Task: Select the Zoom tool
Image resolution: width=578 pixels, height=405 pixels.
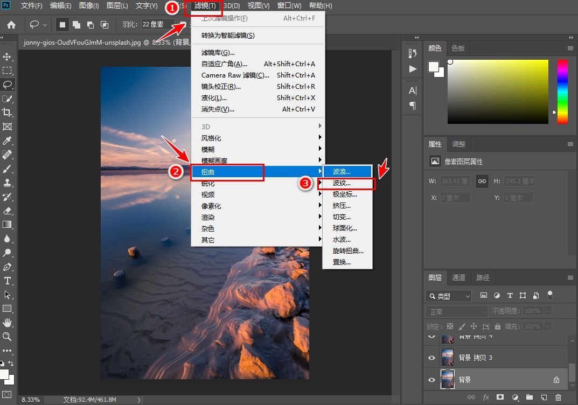Action: (x=7, y=337)
